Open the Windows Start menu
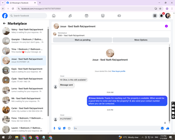Image resolution: width=175 pixels, height=140 pixels. pyautogui.click(x=3, y=137)
